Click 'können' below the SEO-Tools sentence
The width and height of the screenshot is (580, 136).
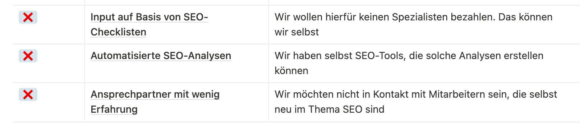(x=291, y=71)
